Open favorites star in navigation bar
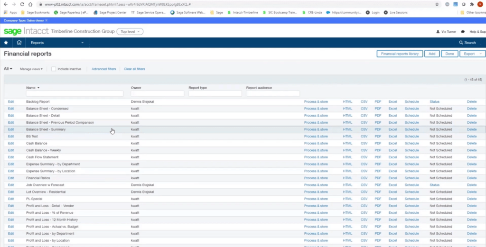The width and height of the screenshot is (486, 247). click(x=6, y=43)
